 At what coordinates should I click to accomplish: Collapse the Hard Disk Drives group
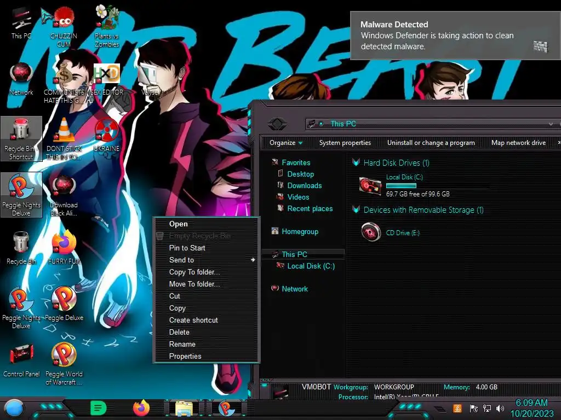[x=356, y=163]
